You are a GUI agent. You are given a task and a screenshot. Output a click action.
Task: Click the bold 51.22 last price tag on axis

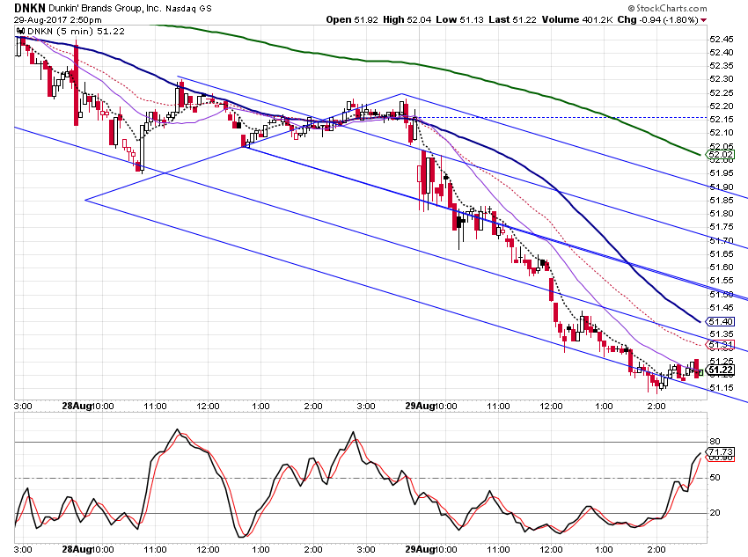[x=721, y=370]
